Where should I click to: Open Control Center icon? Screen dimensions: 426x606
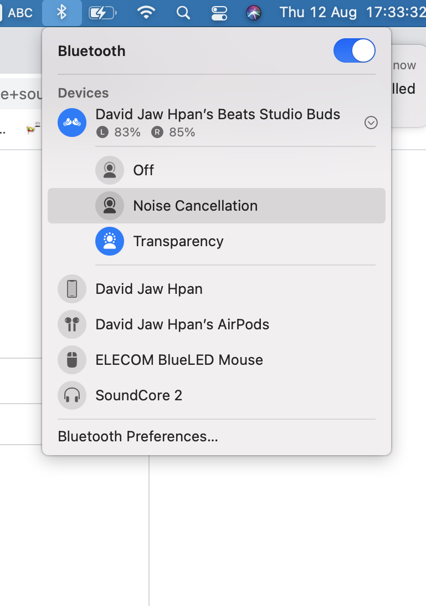point(219,13)
